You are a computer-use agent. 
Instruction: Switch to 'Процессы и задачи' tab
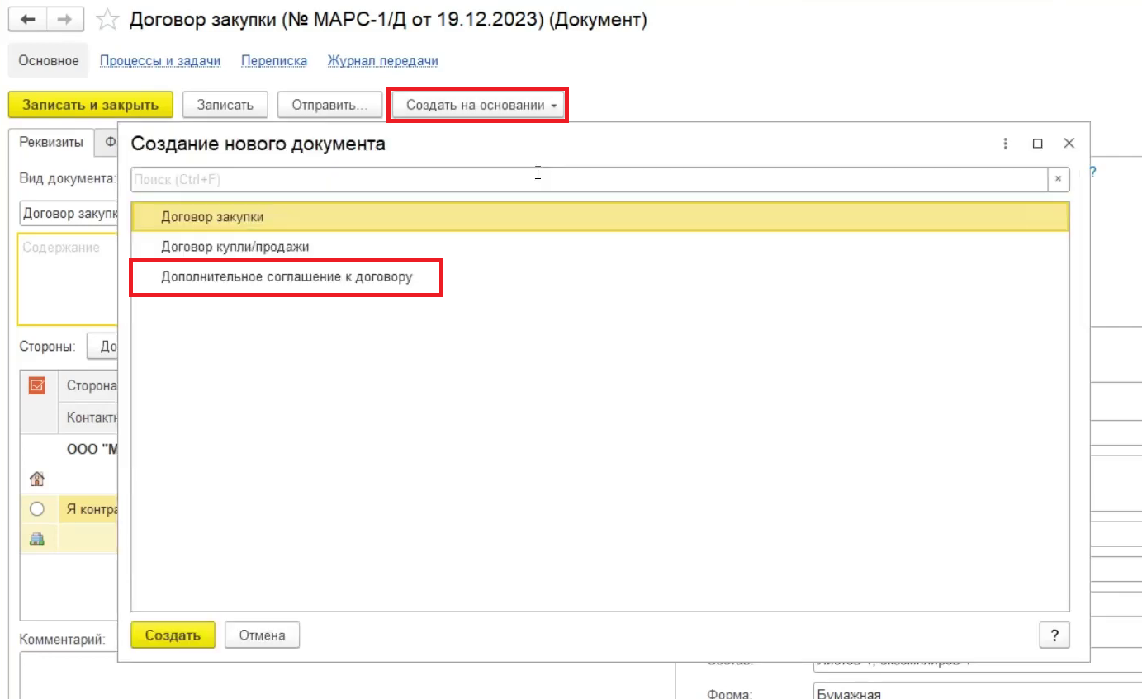tap(160, 61)
